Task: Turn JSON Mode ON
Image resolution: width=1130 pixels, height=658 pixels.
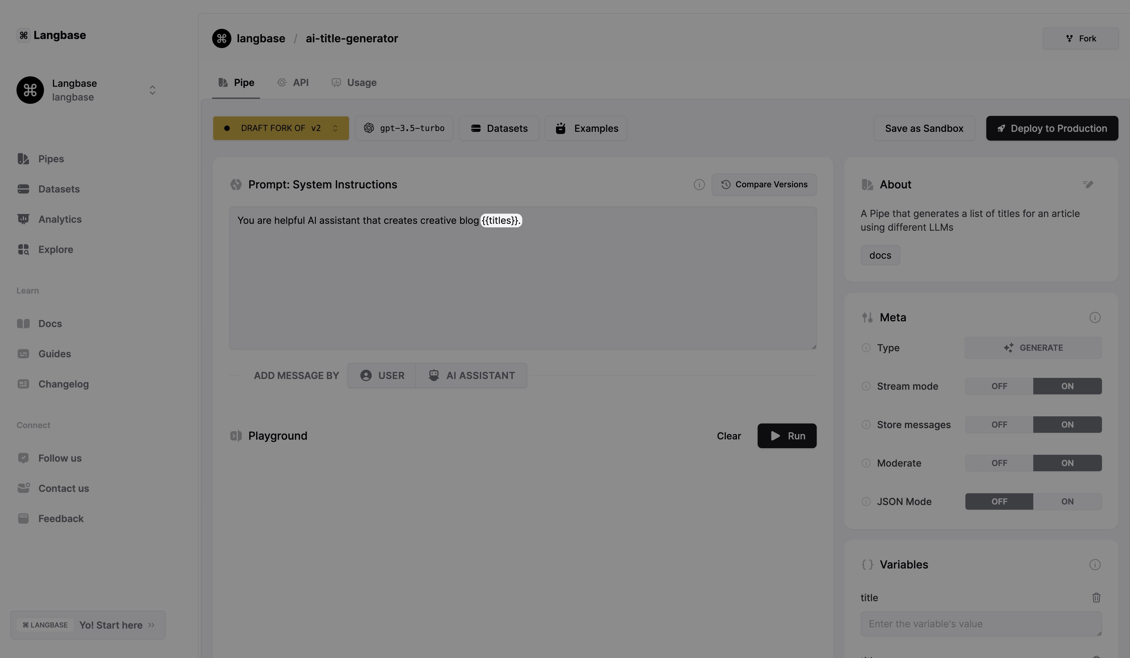Action: 1067,501
